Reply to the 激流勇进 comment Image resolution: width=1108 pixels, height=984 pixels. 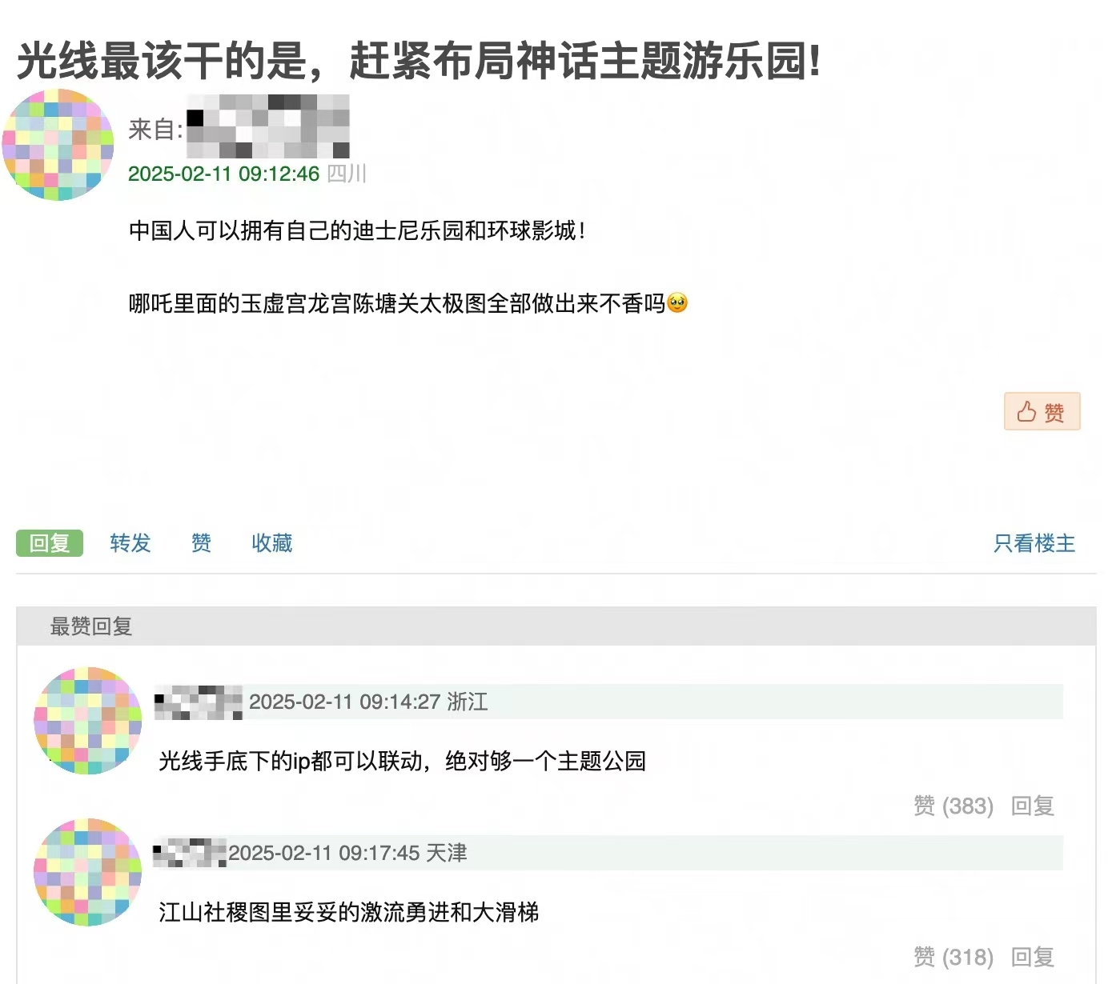coord(1032,957)
